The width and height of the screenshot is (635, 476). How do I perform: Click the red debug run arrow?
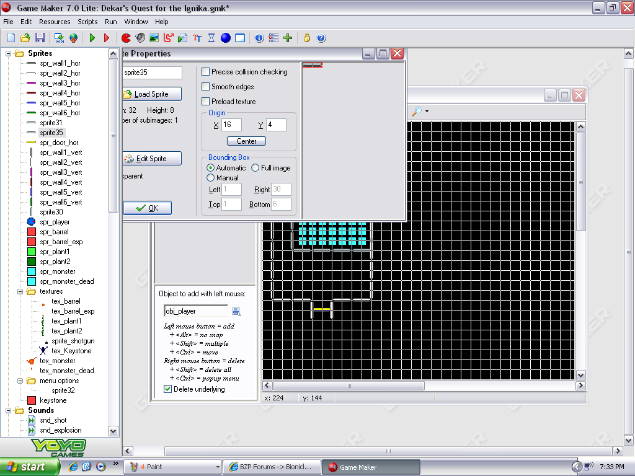point(106,38)
